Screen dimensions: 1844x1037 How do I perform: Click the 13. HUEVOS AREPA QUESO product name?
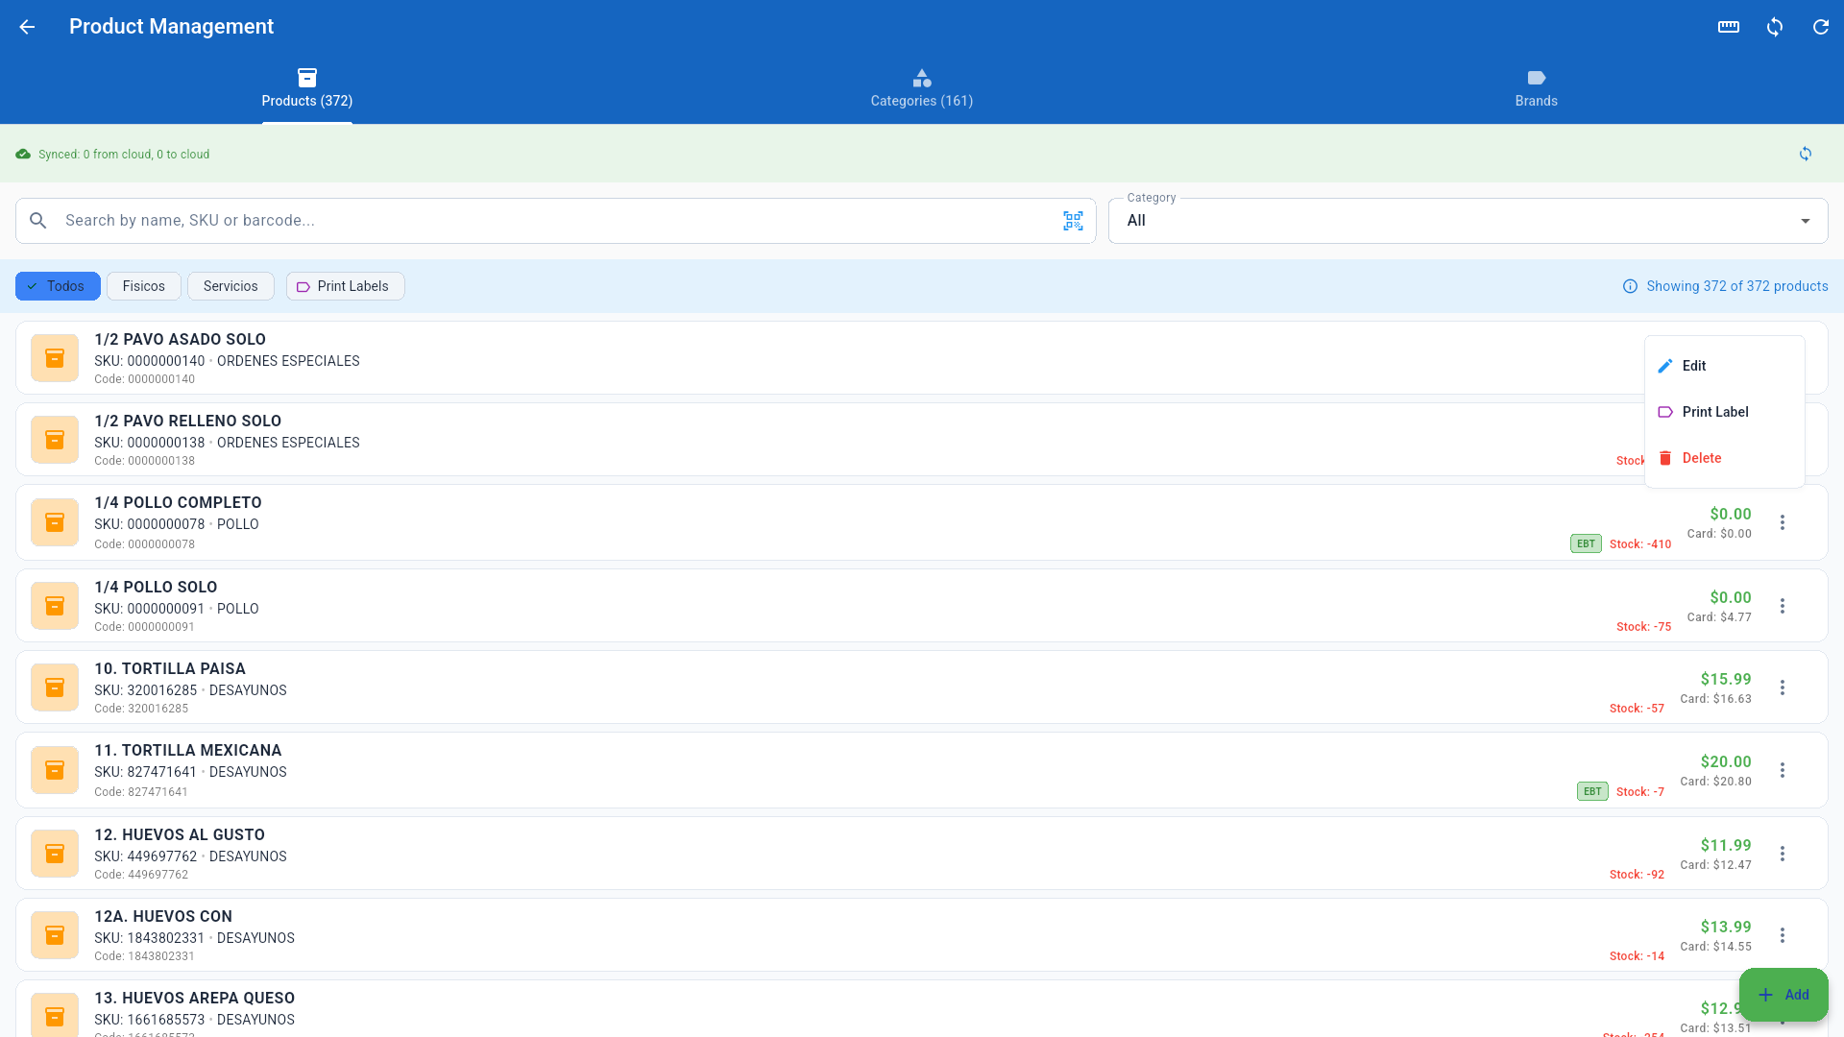click(194, 998)
